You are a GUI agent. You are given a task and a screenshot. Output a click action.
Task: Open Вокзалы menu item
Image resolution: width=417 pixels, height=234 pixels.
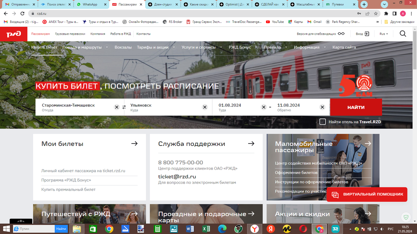click(123, 47)
